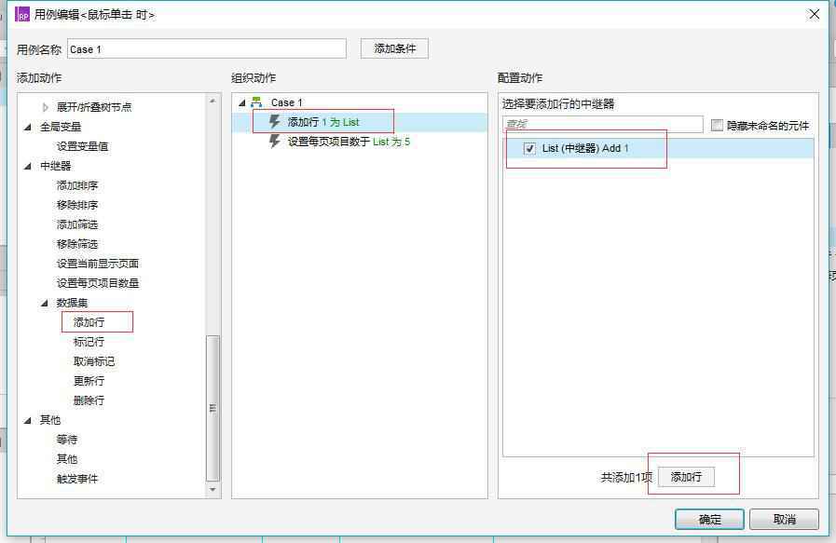Enable 隐藏未命名的元件 checkbox
Viewport: 836px width, 543px height.
click(x=717, y=125)
